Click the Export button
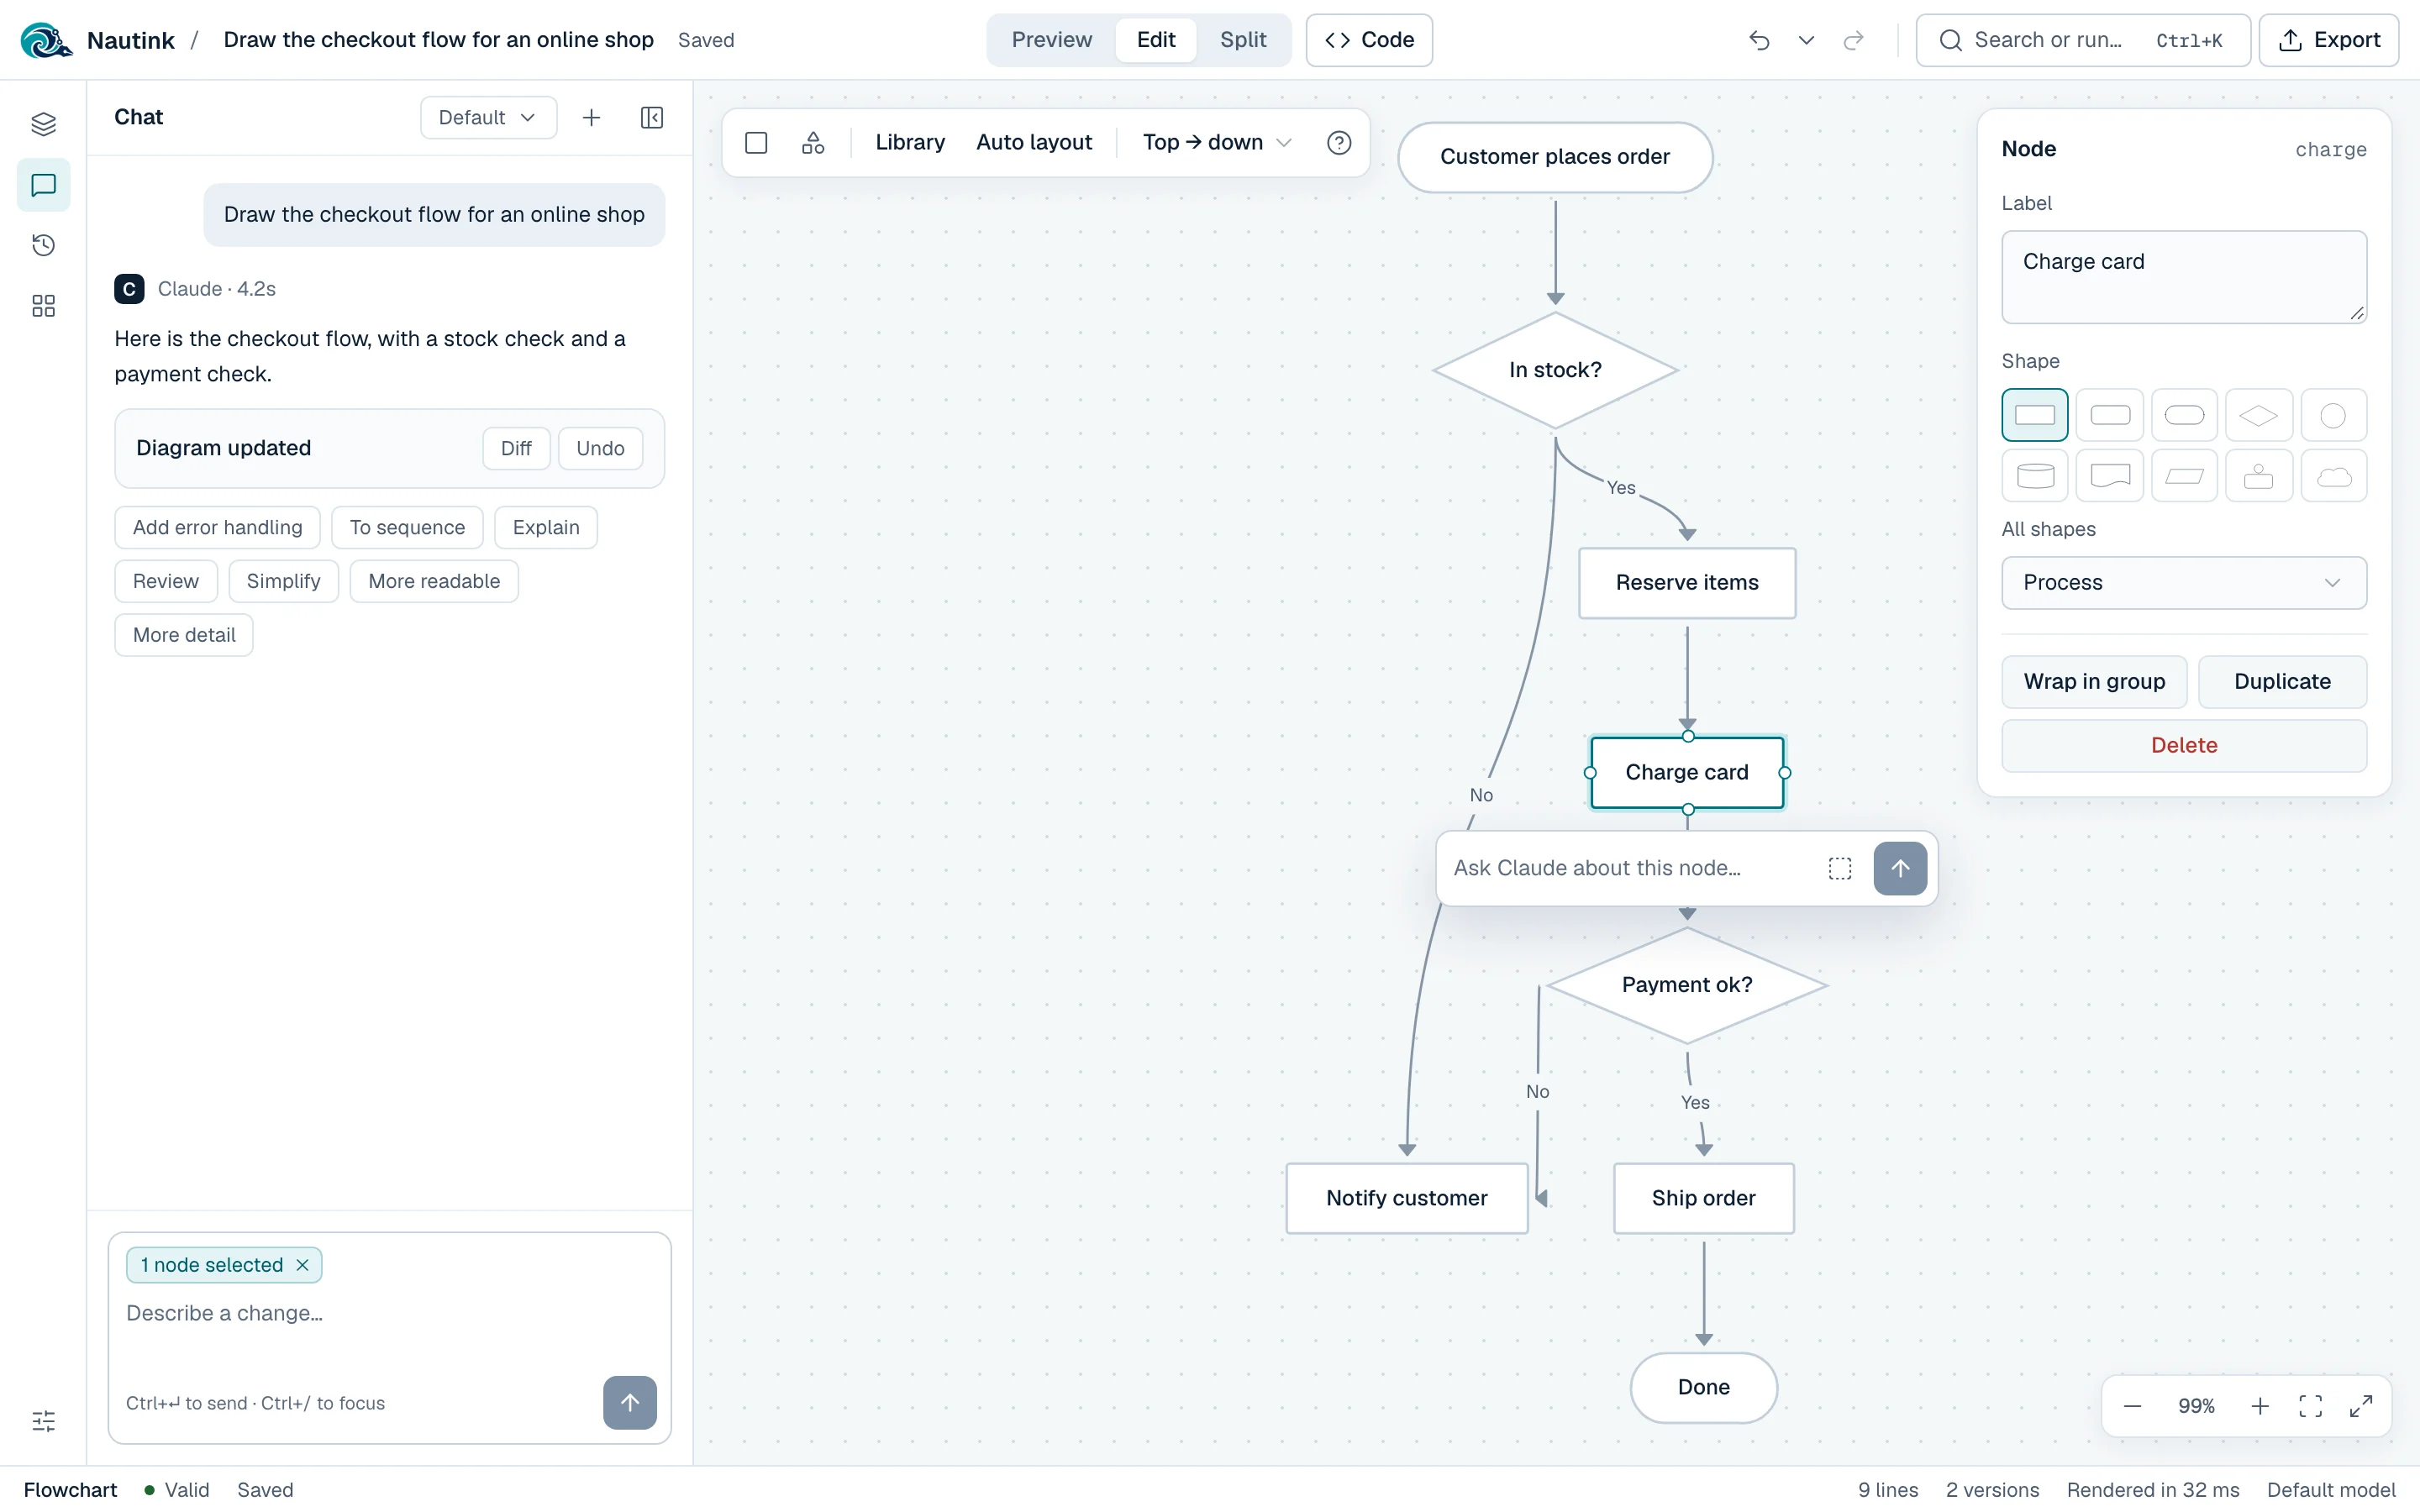Image resolution: width=2420 pixels, height=1512 pixels. (2328, 40)
